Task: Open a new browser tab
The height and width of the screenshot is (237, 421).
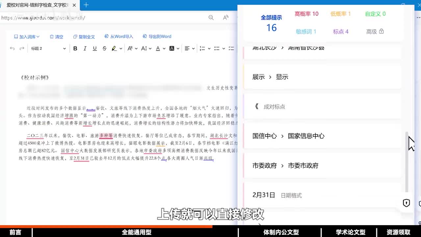Action: click(86, 5)
